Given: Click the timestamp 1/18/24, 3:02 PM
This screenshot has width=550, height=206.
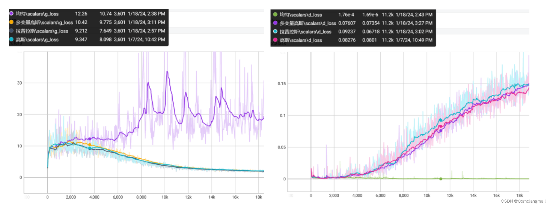Looking at the screenshot, I should pyautogui.click(x=414, y=32).
